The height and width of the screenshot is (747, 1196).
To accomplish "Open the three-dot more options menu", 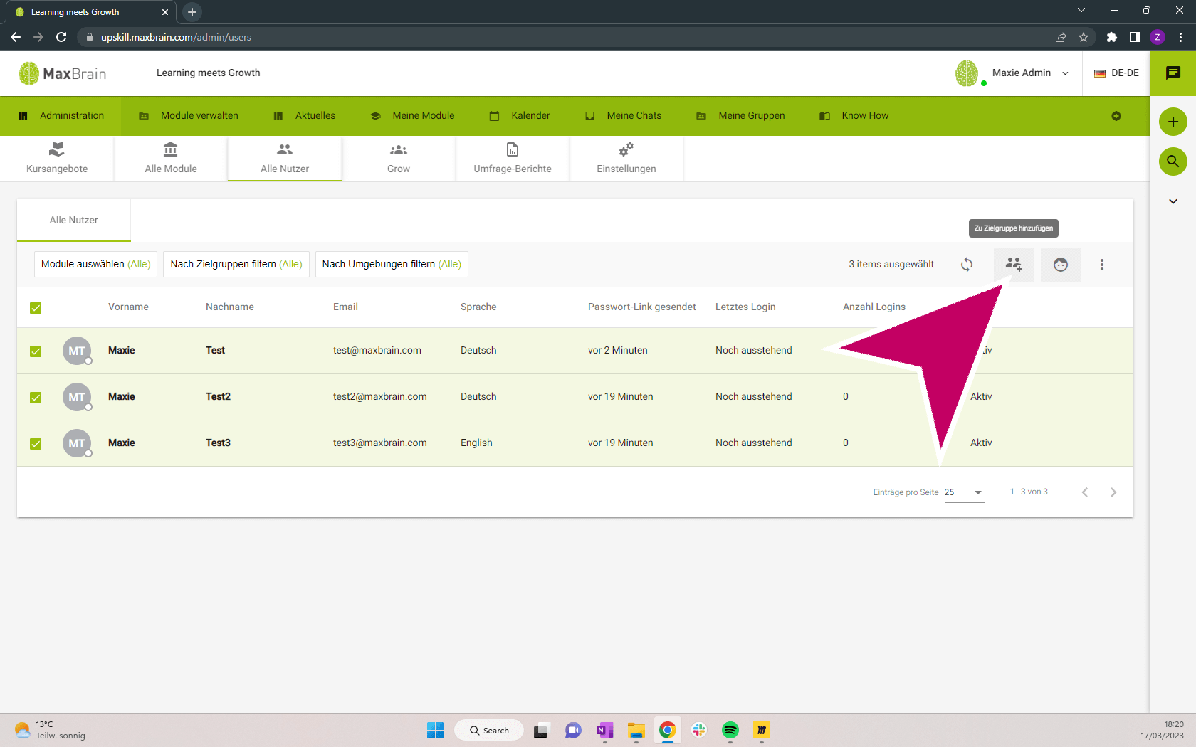I will click(1102, 265).
